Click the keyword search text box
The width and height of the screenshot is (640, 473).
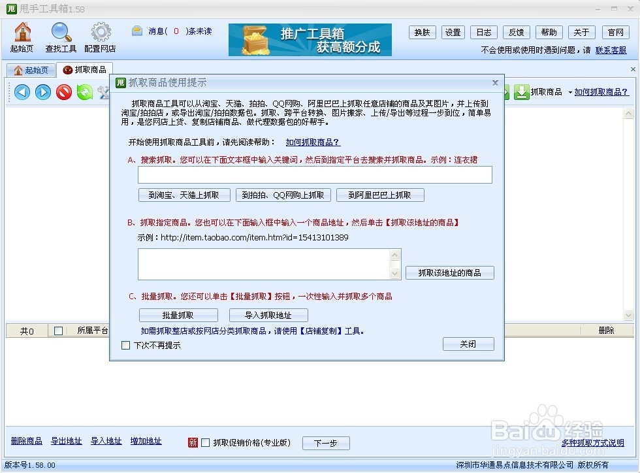(x=315, y=175)
